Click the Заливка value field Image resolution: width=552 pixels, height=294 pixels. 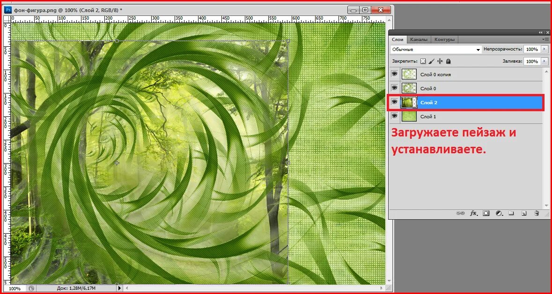[532, 61]
